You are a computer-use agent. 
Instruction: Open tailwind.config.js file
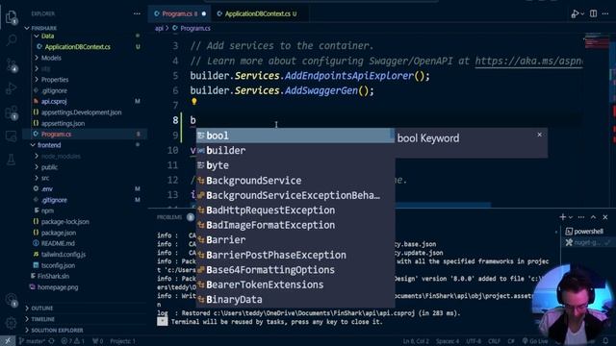click(64, 254)
